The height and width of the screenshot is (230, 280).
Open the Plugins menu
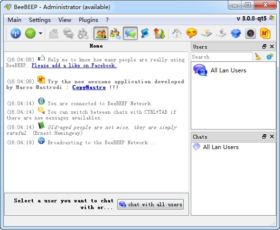coord(88,20)
